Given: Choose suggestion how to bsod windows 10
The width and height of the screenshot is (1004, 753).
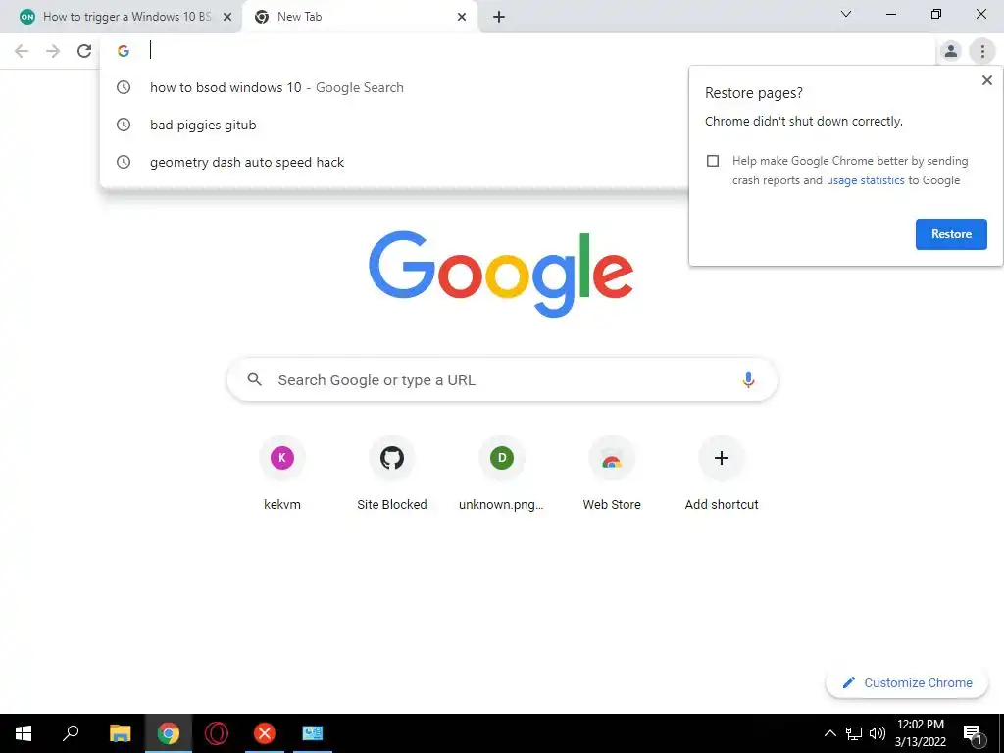Looking at the screenshot, I should tap(394, 87).
